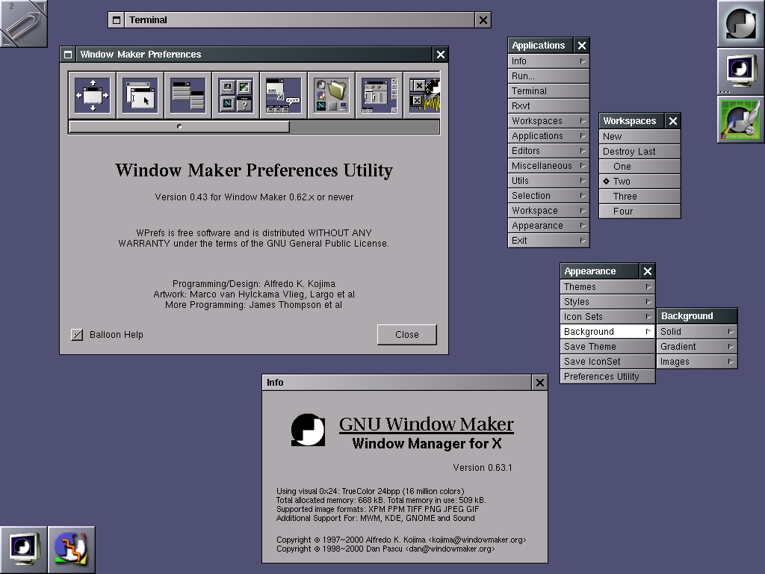This screenshot has width=765, height=574.
Task: Select Save Theme in the Appearance menu
Action: [607, 347]
